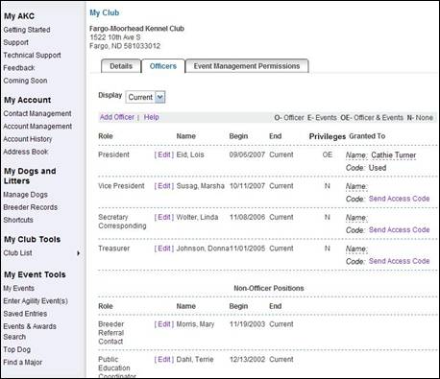This screenshot has width=440, height=379.
Task: View Saved Entries
Action: tap(25, 314)
